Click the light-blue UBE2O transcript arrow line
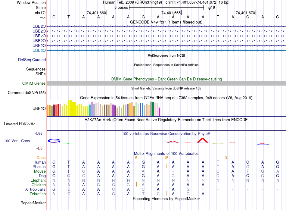Screen dimensions: 286x210 coord(166,50)
